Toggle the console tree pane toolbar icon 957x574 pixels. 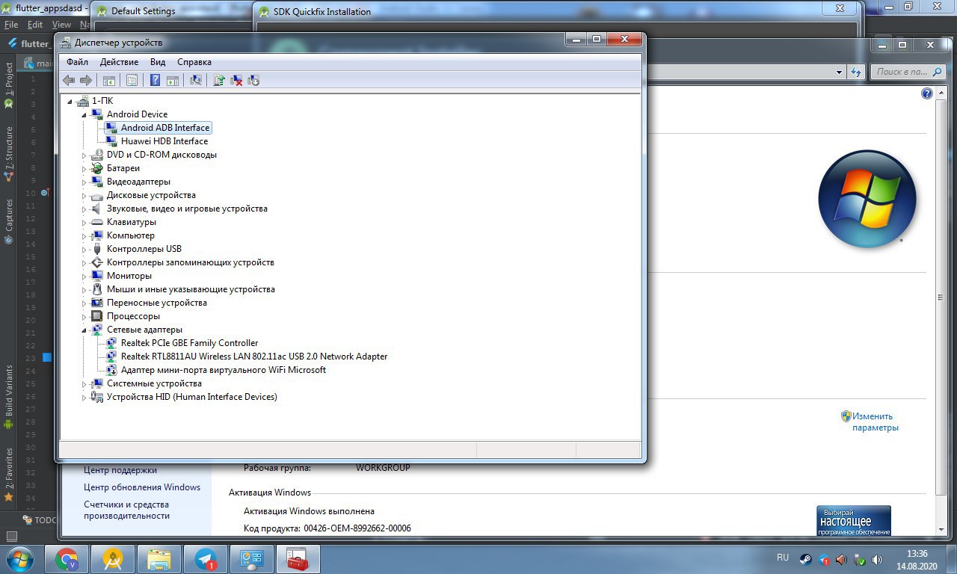[109, 80]
